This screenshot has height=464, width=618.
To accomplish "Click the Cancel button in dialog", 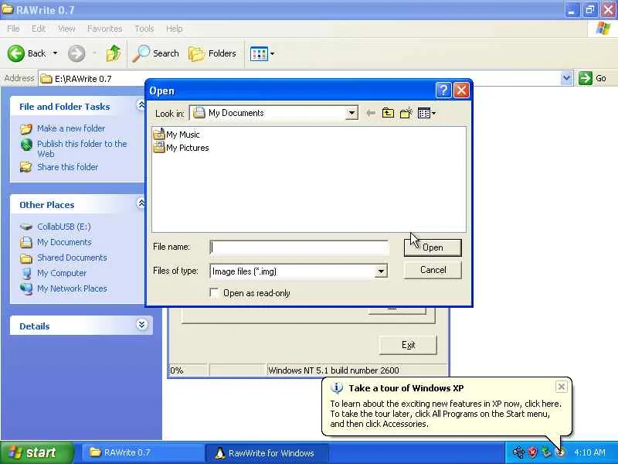I will (x=433, y=270).
